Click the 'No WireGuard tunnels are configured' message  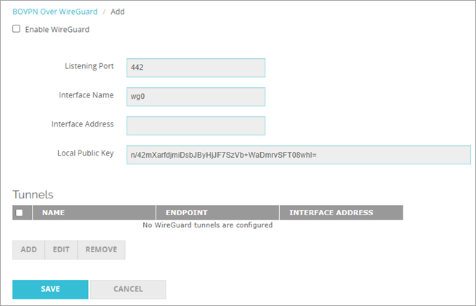pos(208,225)
